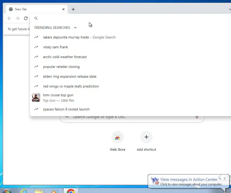Pick 'popular retailer closing' suggestion

click(130, 67)
